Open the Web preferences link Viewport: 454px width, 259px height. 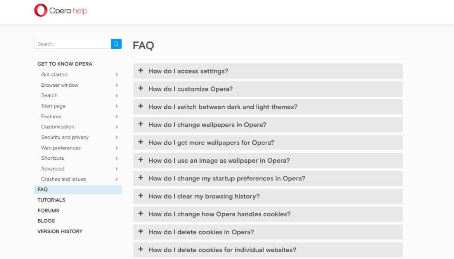coord(61,148)
